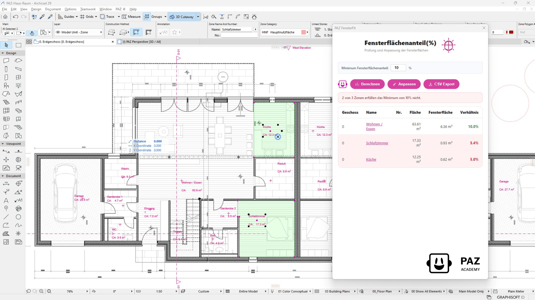Open the 3D Cutaway dropdown arrow
535x300 pixels.
[198, 17]
